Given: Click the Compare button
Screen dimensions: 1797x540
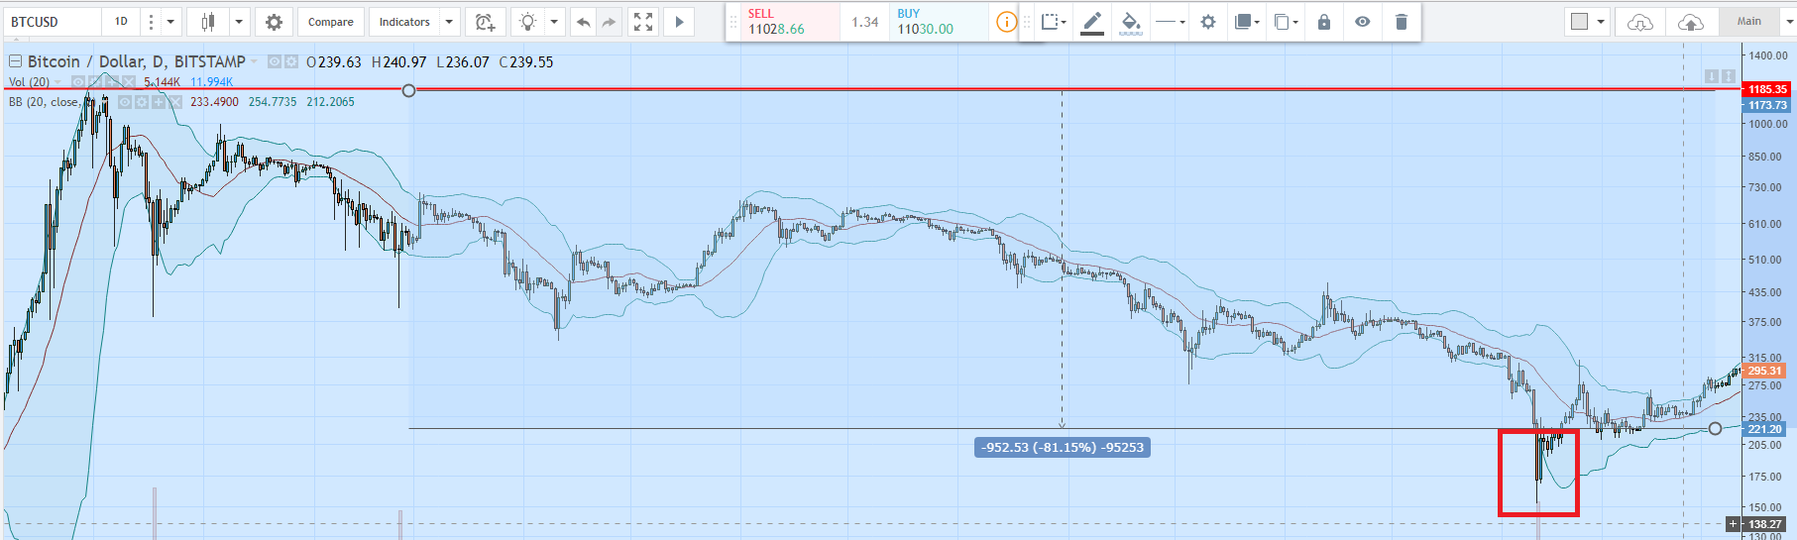Looking at the screenshot, I should pyautogui.click(x=330, y=22).
